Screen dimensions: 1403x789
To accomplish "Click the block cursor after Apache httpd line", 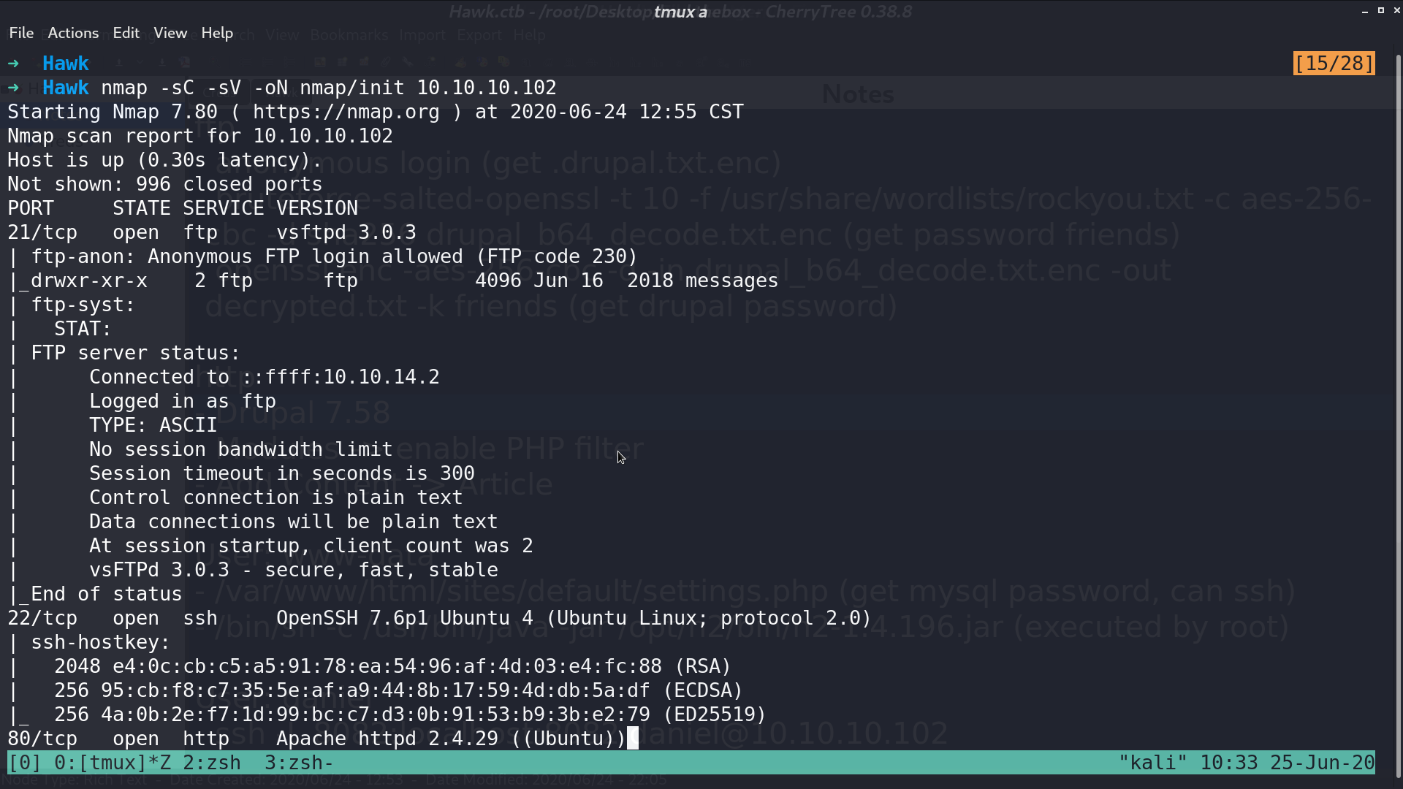I will 633,738.
